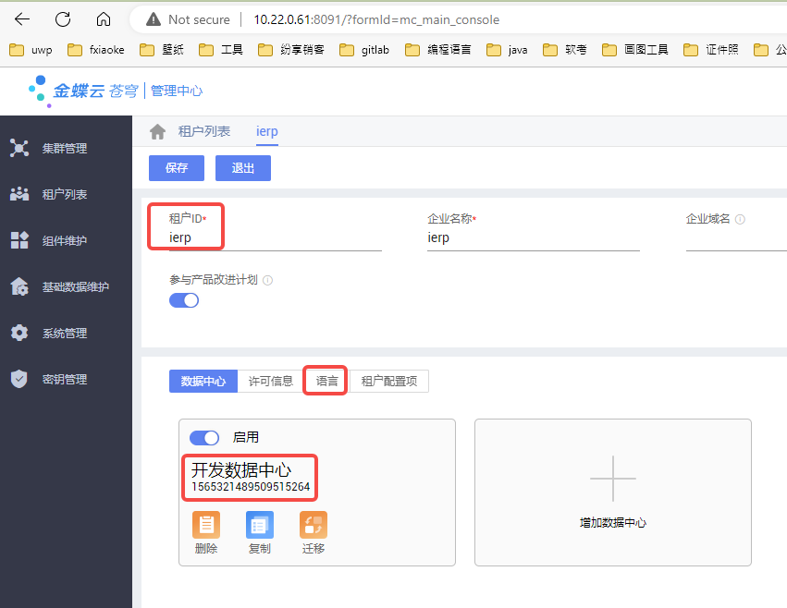Click the 管理中心 header text
787x608 pixels.
pyautogui.click(x=177, y=91)
